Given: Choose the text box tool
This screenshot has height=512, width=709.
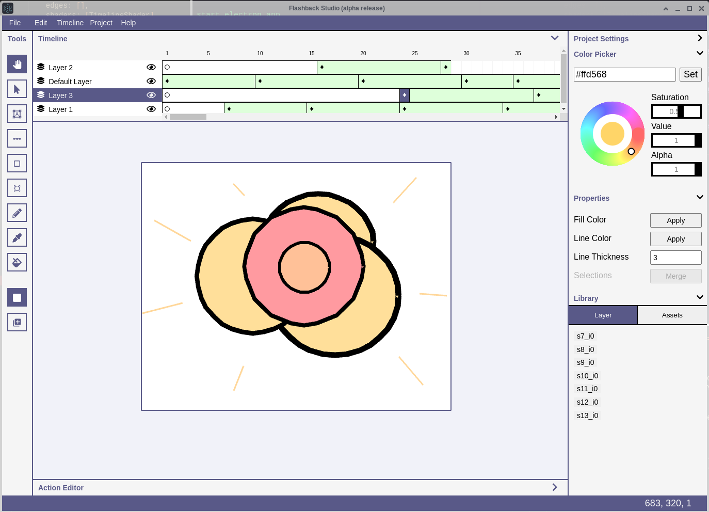Looking at the screenshot, I should click(x=17, y=114).
